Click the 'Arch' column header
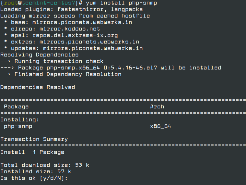Screen dimensions: 246x185 pos(157,107)
